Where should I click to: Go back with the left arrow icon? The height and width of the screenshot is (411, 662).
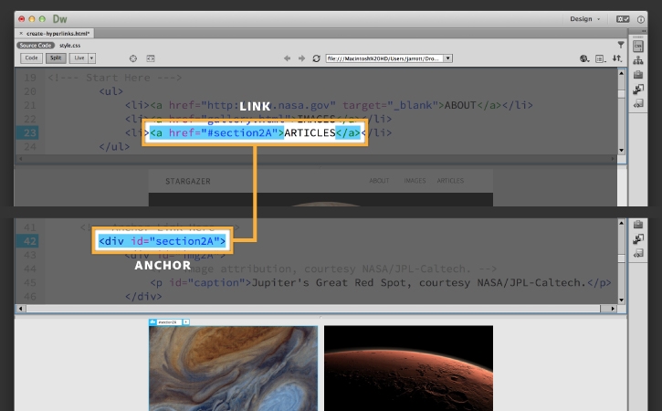(x=287, y=58)
